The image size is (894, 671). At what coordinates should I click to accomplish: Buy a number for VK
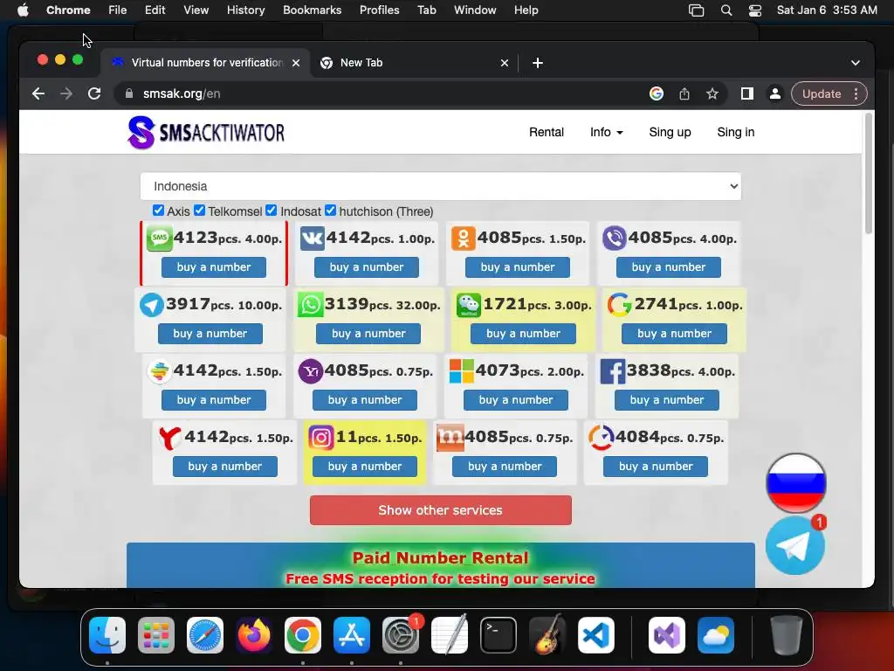[366, 267]
